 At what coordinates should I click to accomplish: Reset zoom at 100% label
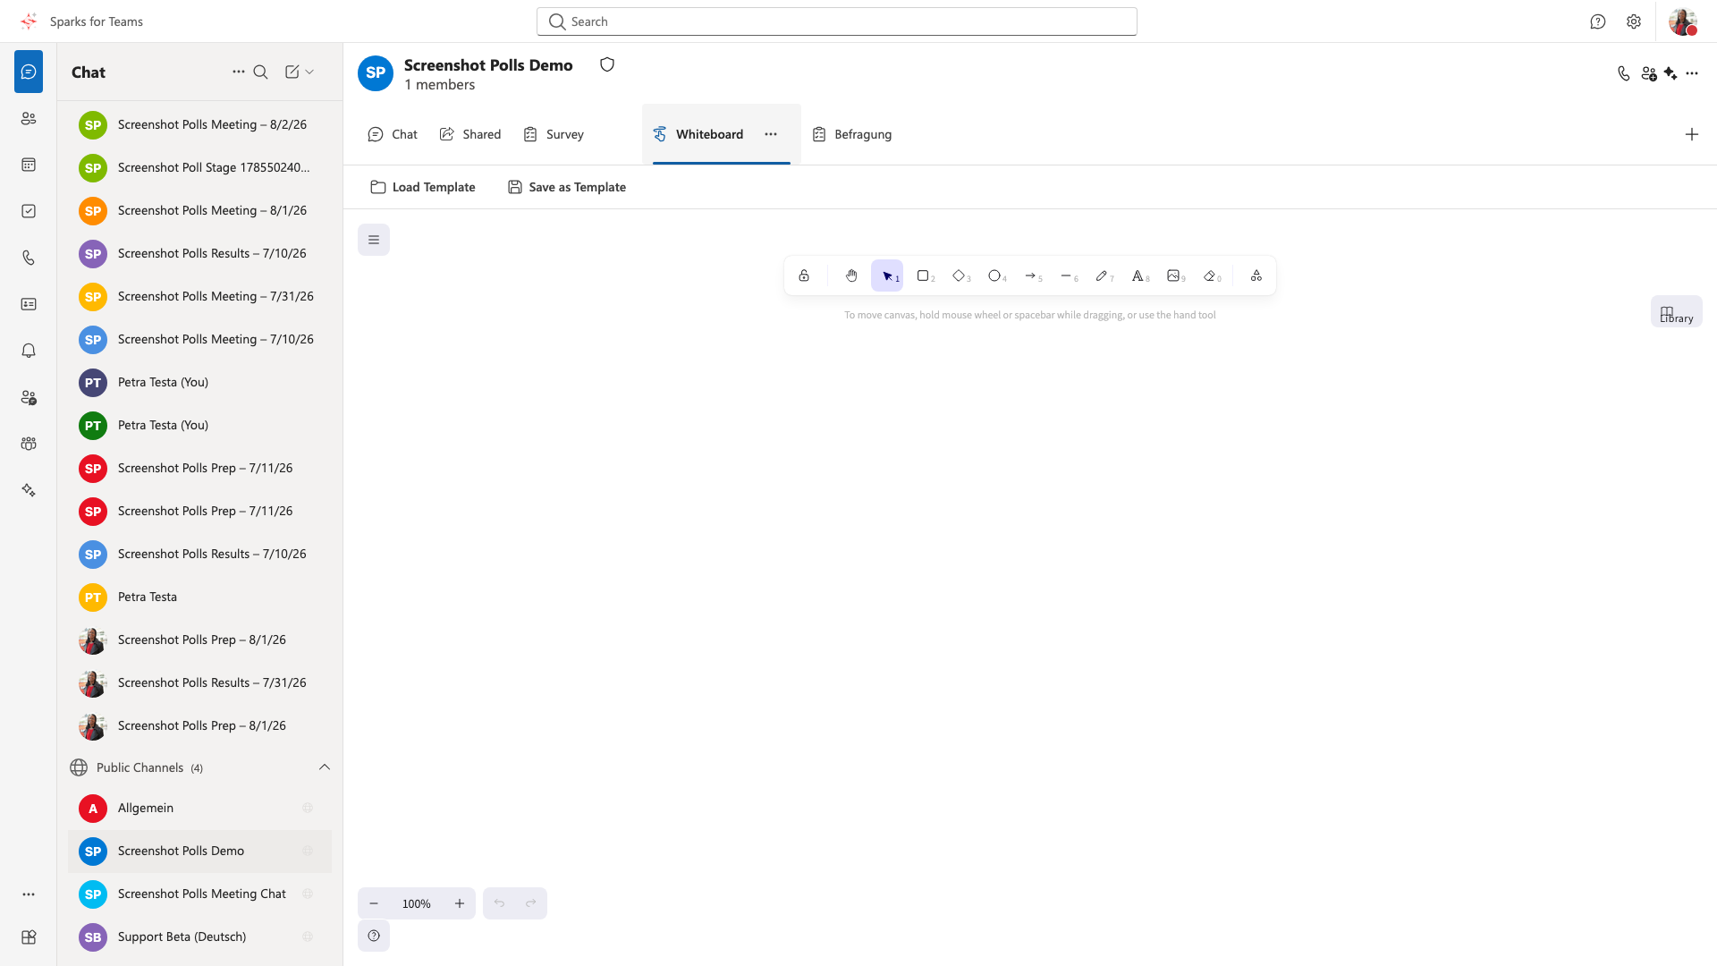pyautogui.click(x=417, y=903)
